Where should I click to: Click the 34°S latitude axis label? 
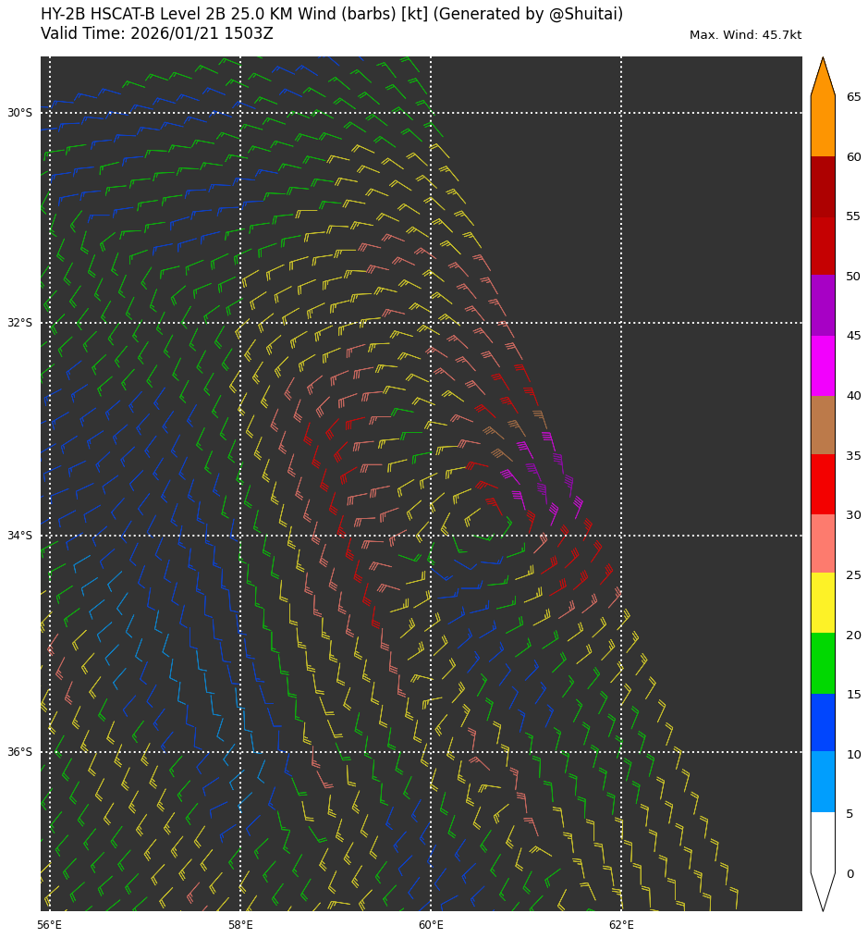[19, 536]
